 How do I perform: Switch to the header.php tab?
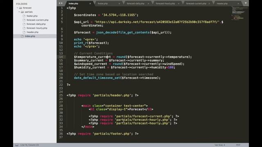222,4
